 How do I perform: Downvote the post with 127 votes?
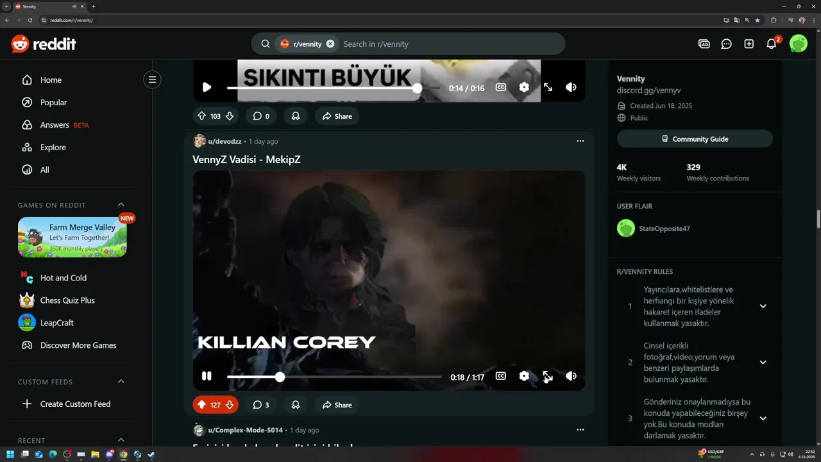click(x=230, y=405)
